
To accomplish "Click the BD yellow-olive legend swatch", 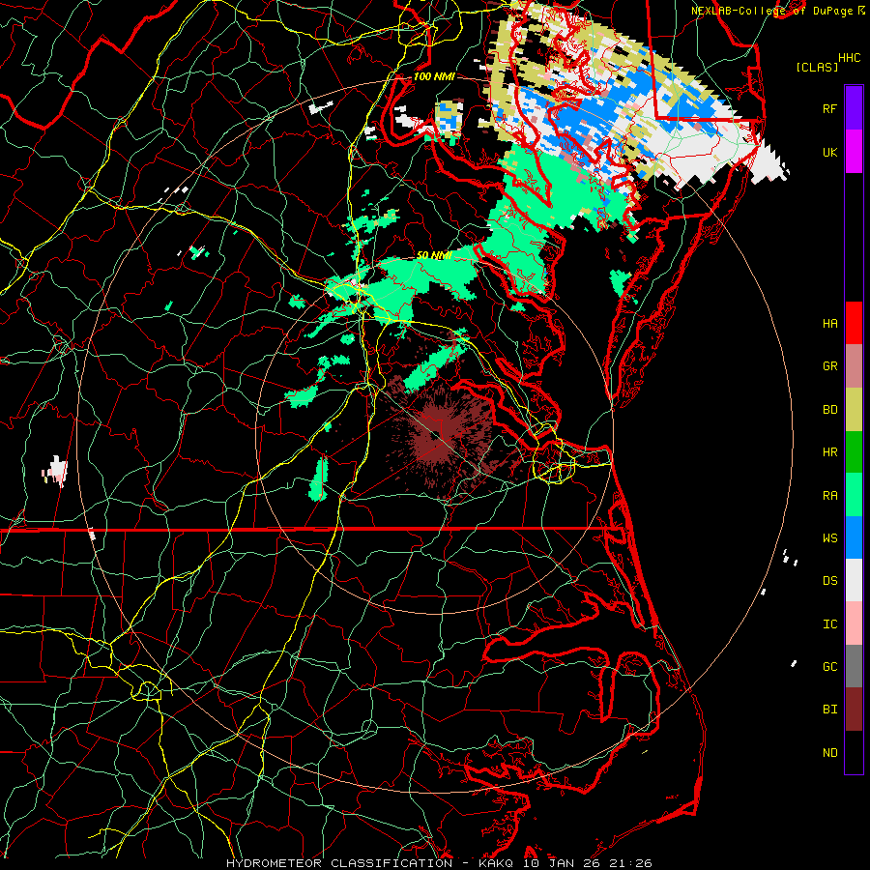I will coord(854,409).
